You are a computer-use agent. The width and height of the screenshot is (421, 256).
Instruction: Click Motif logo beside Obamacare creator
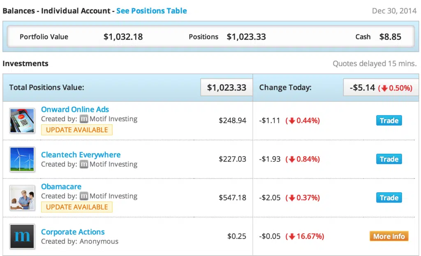coord(84,196)
